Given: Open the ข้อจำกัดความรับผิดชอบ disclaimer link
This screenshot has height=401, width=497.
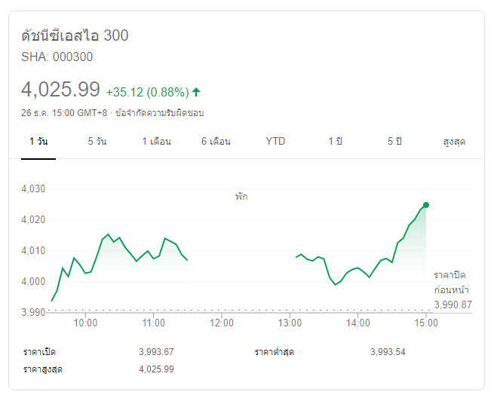Looking at the screenshot, I should 160,113.
